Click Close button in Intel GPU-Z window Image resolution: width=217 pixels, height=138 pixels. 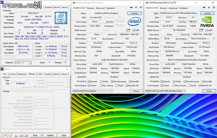pos(136,91)
